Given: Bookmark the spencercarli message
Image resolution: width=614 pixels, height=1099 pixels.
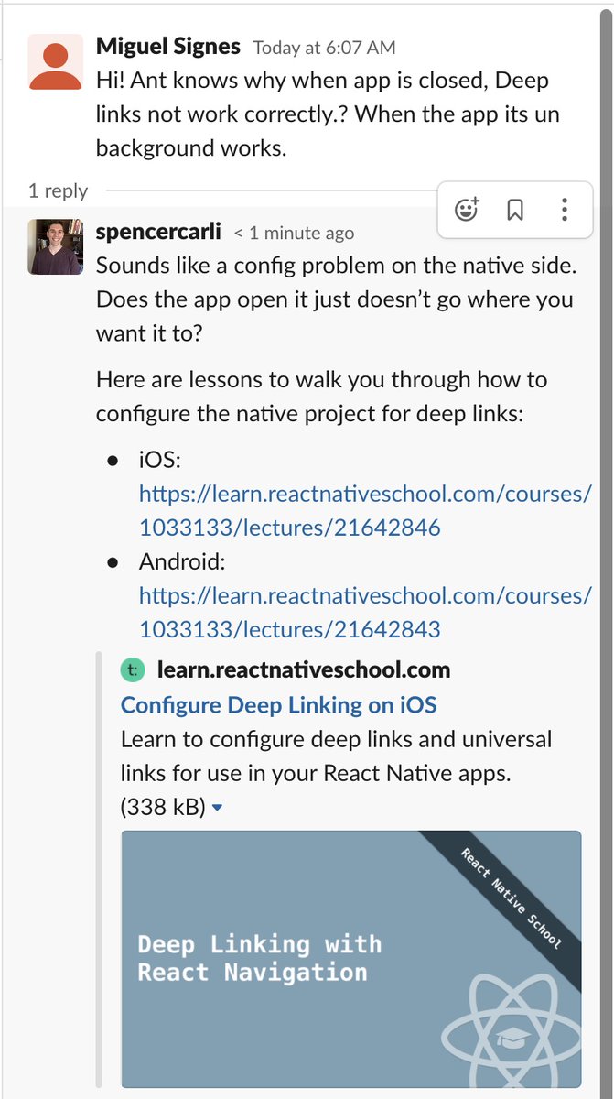Looking at the screenshot, I should pyautogui.click(x=515, y=211).
